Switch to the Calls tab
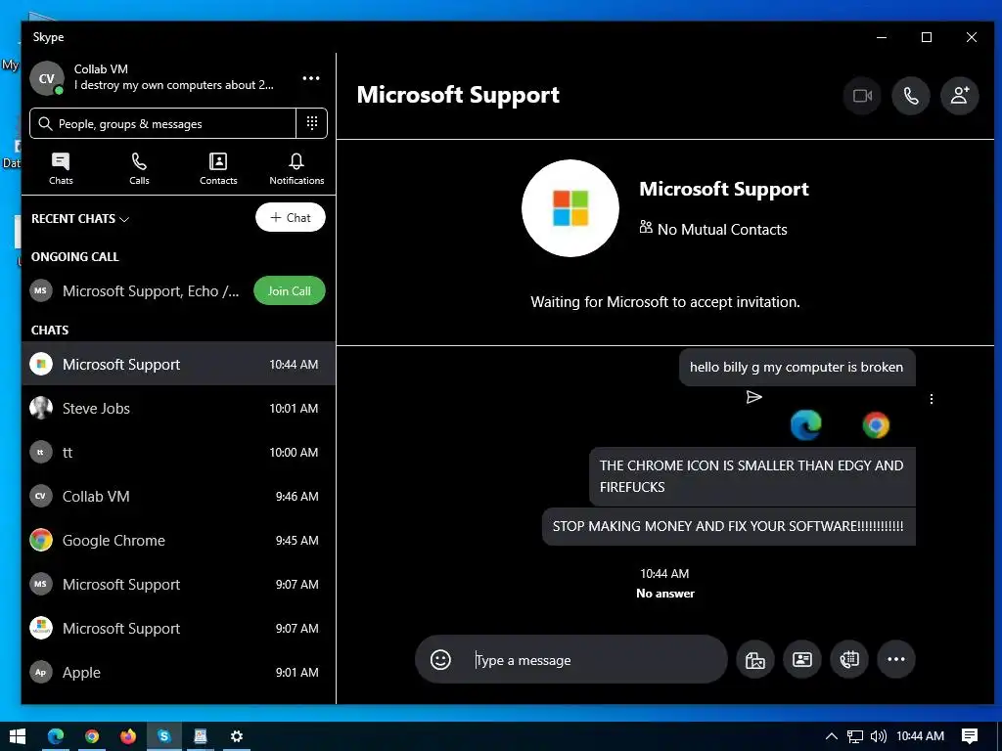The width and height of the screenshot is (1002, 751). pos(139,168)
